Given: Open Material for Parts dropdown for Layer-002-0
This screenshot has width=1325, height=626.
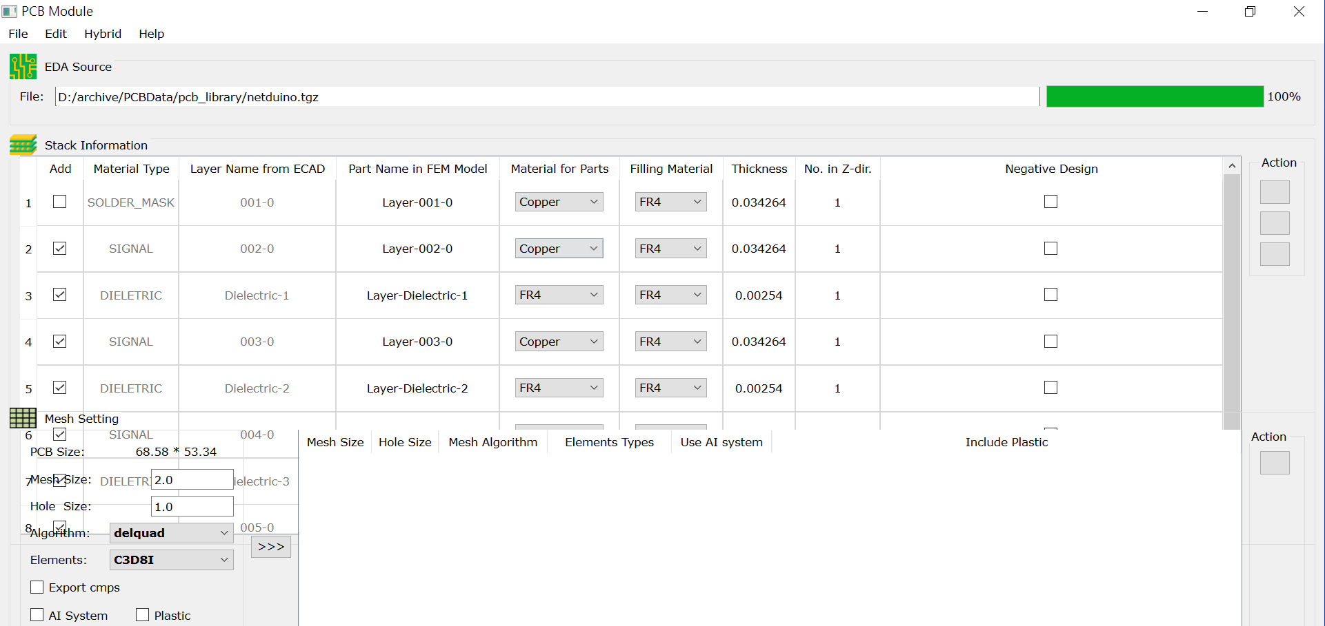Looking at the screenshot, I should 559,249.
